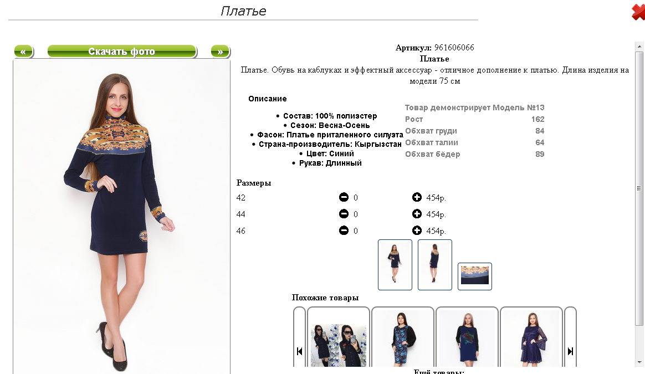Click the main dress model photo

coord(122,217)
